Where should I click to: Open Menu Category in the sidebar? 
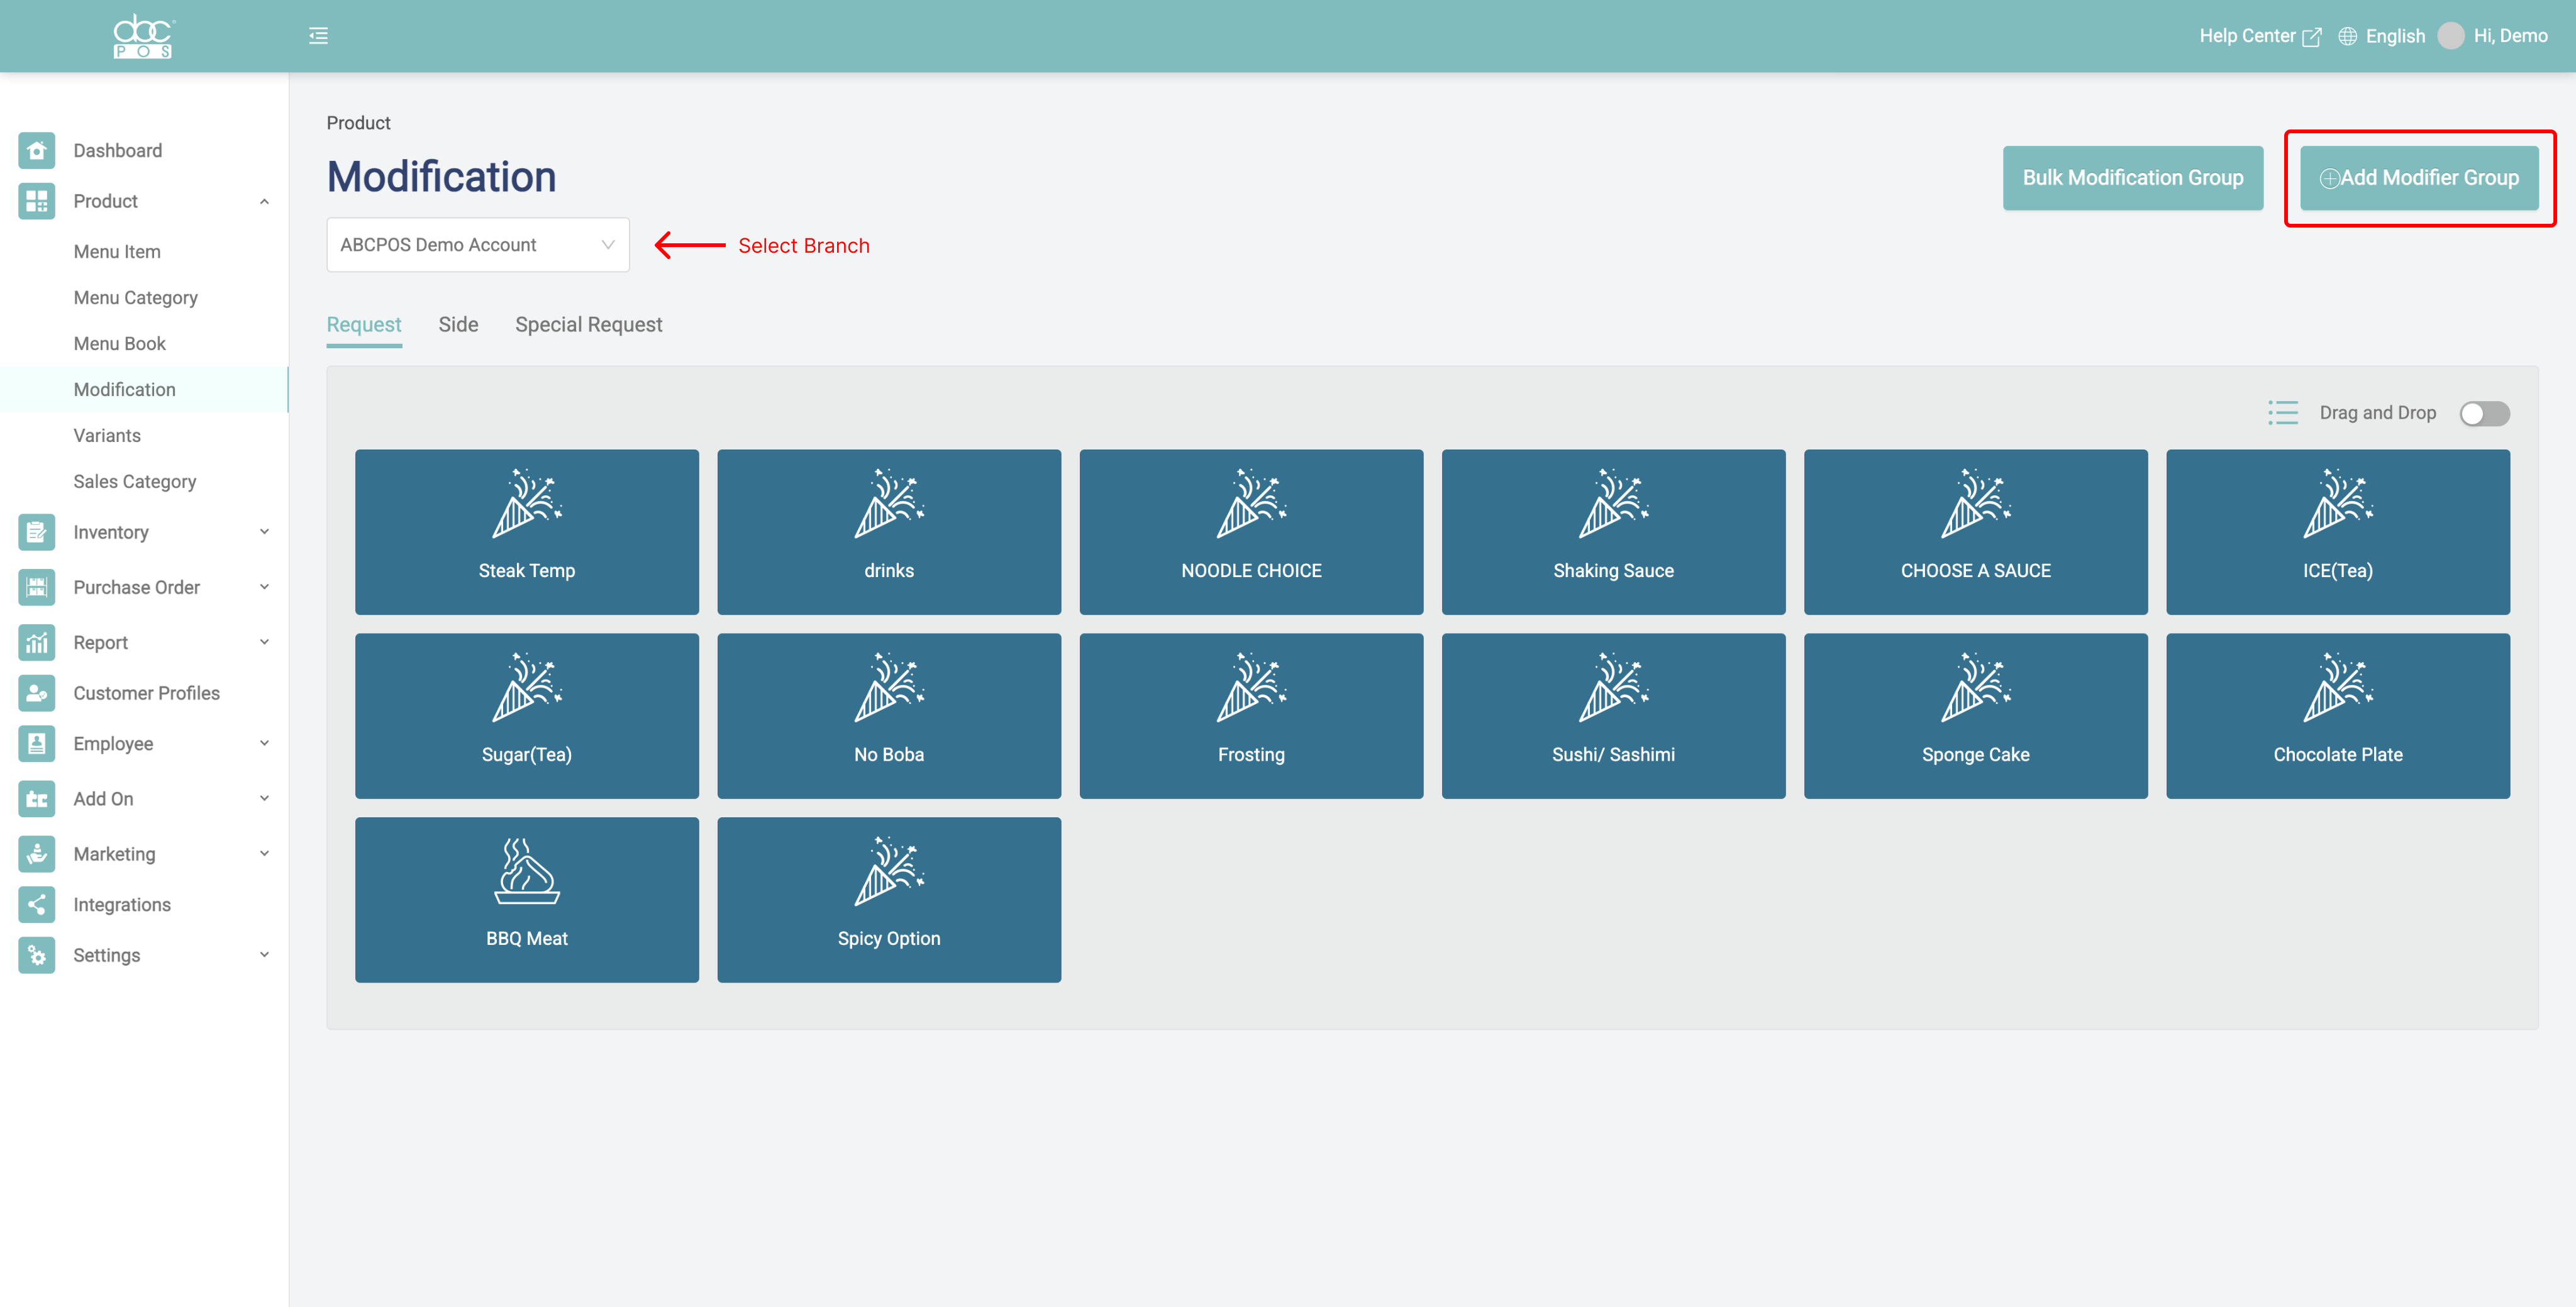point(135,298)
